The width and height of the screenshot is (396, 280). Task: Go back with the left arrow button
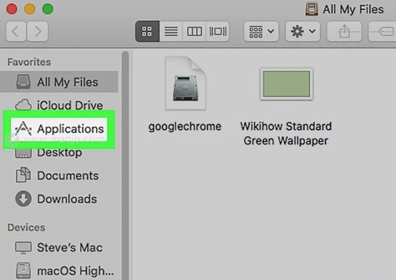pos(16,31)
